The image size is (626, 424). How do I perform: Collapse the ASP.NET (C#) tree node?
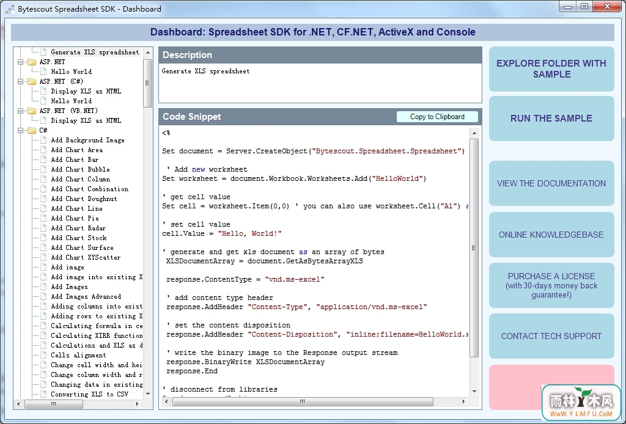[21, 81]
